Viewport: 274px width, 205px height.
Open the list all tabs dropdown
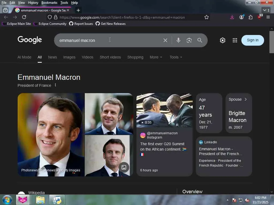coord(266,10)
